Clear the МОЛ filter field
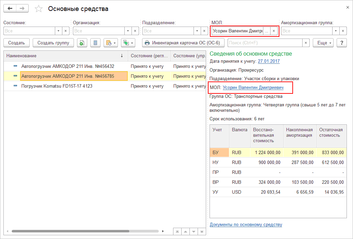 click(274, 31)
